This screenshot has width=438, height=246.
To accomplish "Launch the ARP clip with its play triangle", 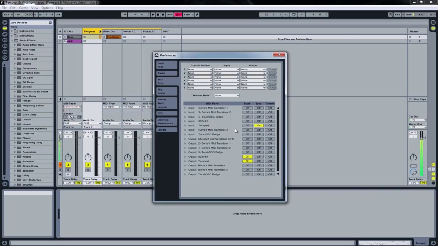I will coord(65,41).
